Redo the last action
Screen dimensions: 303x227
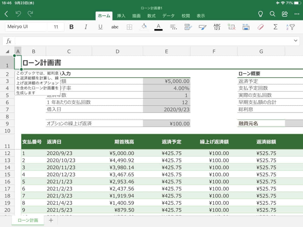[x=30, y=14]
